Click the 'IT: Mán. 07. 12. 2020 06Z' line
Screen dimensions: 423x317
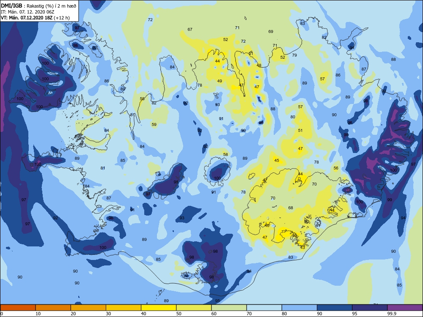(27, 12)
